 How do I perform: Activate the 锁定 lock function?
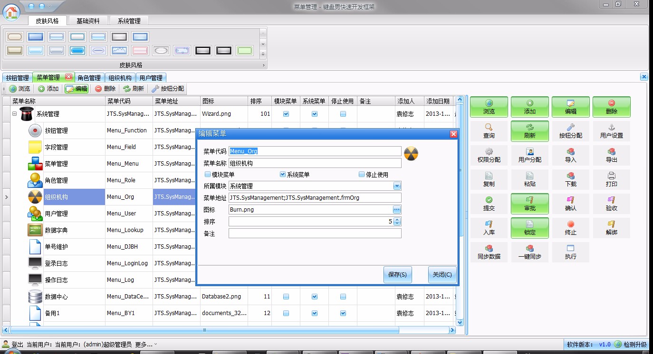[x=529, y=228]
